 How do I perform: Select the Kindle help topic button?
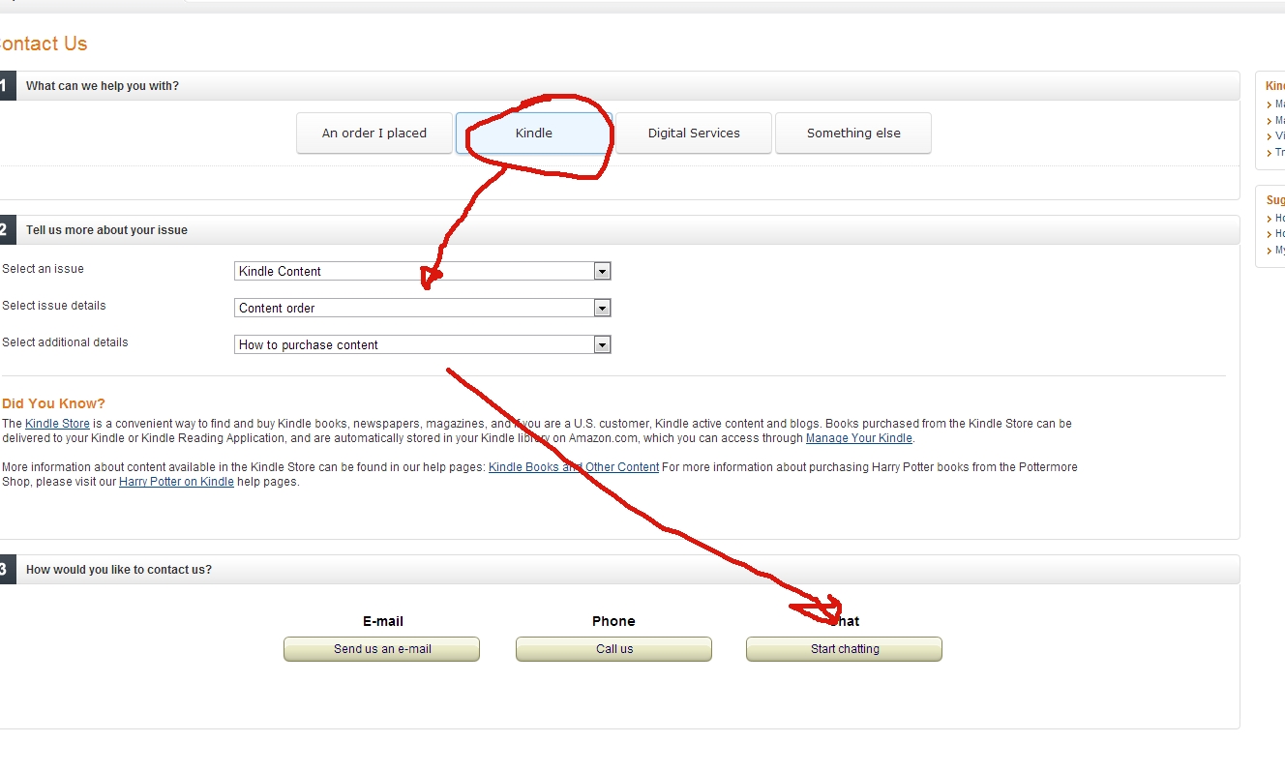click(x=534, y=134)
